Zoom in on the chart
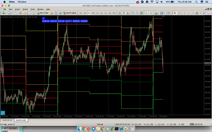 133,13
